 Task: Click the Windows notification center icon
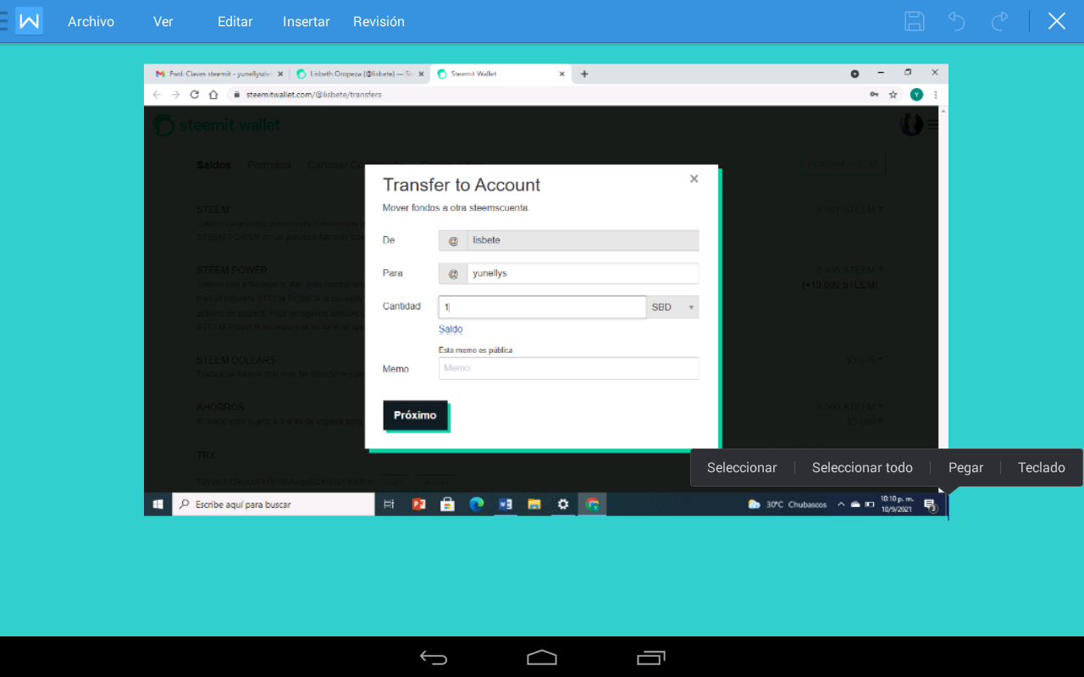click(930, 505)
